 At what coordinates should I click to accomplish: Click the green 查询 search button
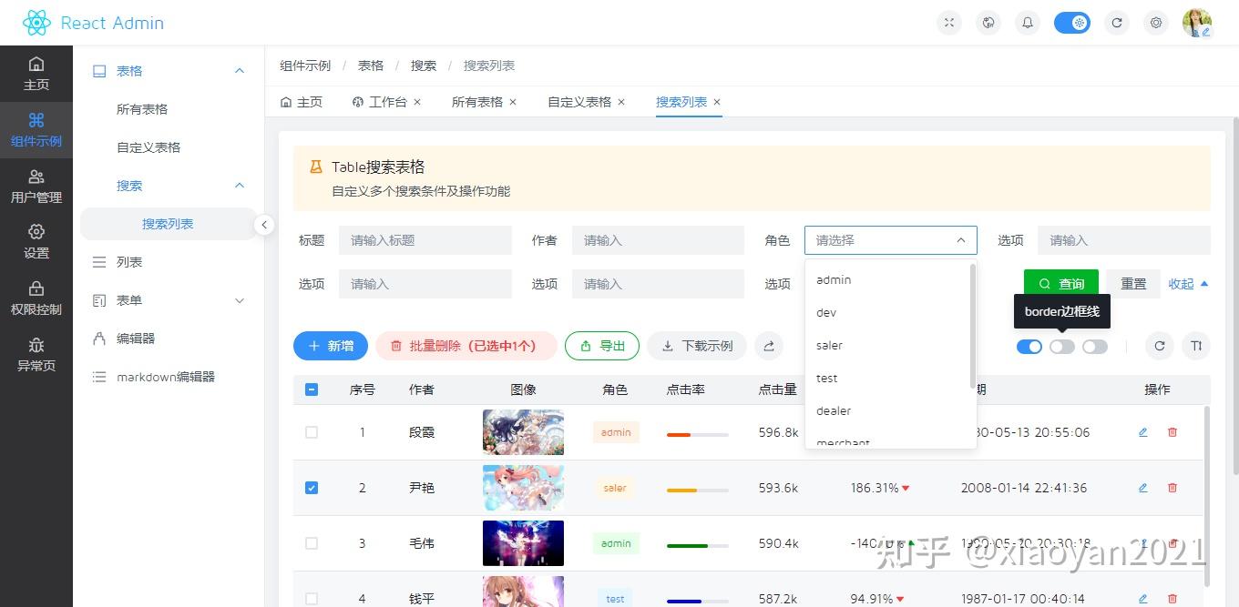[1060, 283]
